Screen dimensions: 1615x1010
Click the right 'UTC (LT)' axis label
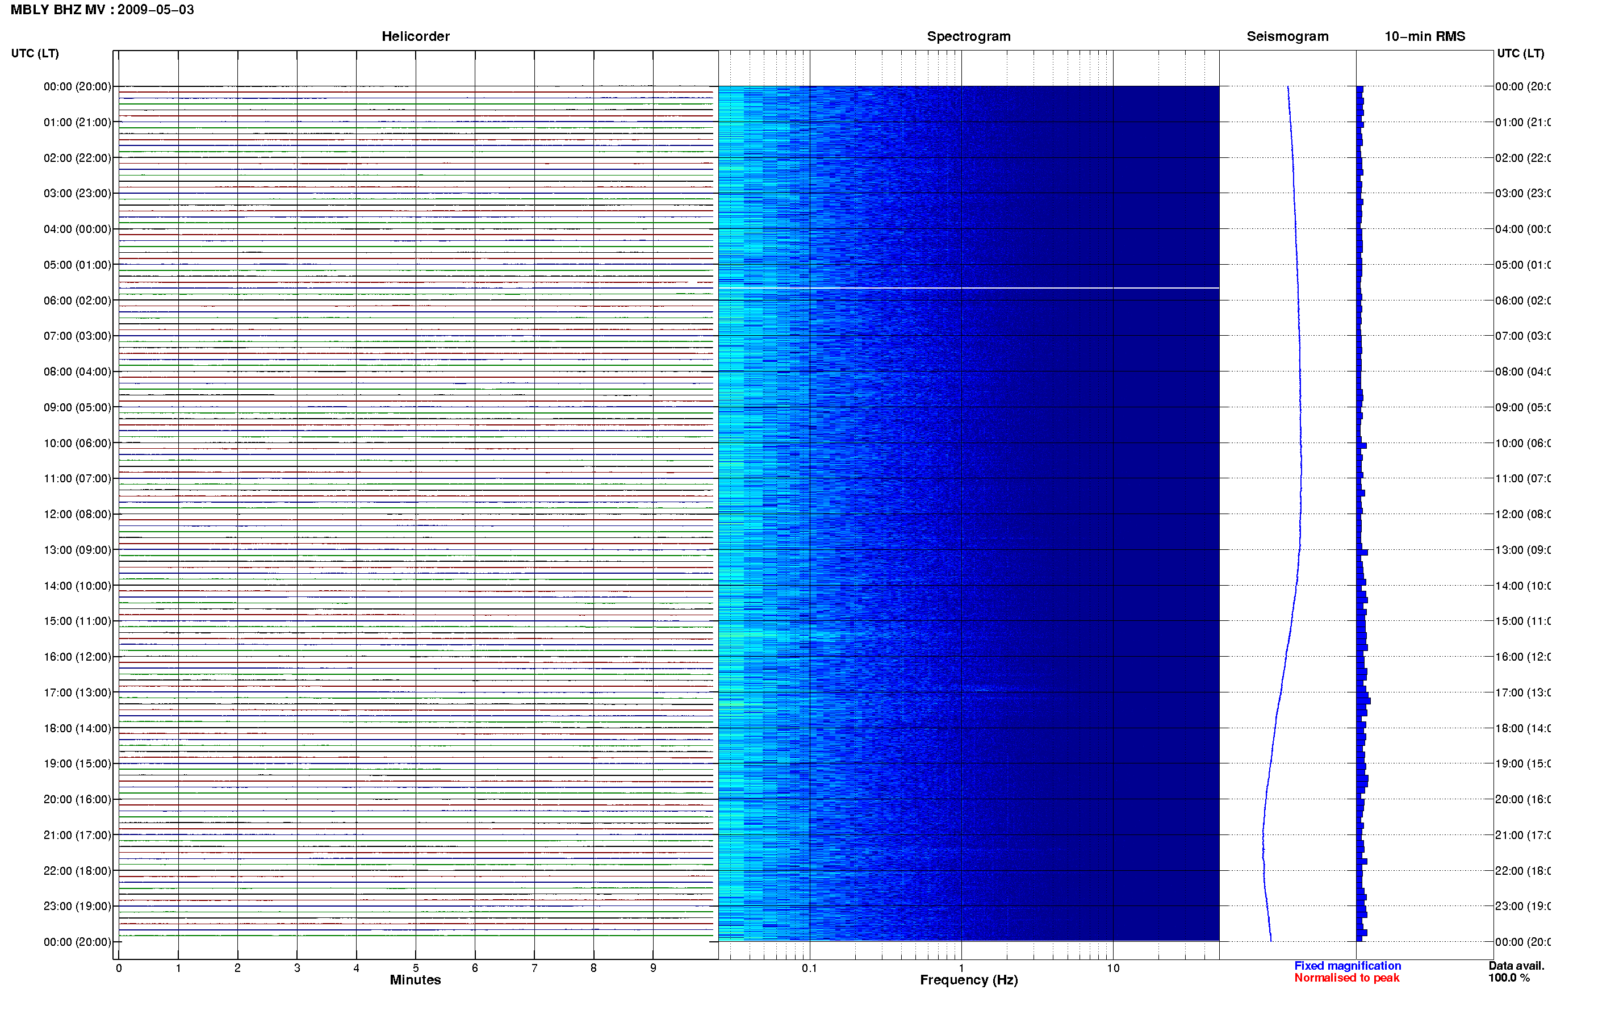1520,53
